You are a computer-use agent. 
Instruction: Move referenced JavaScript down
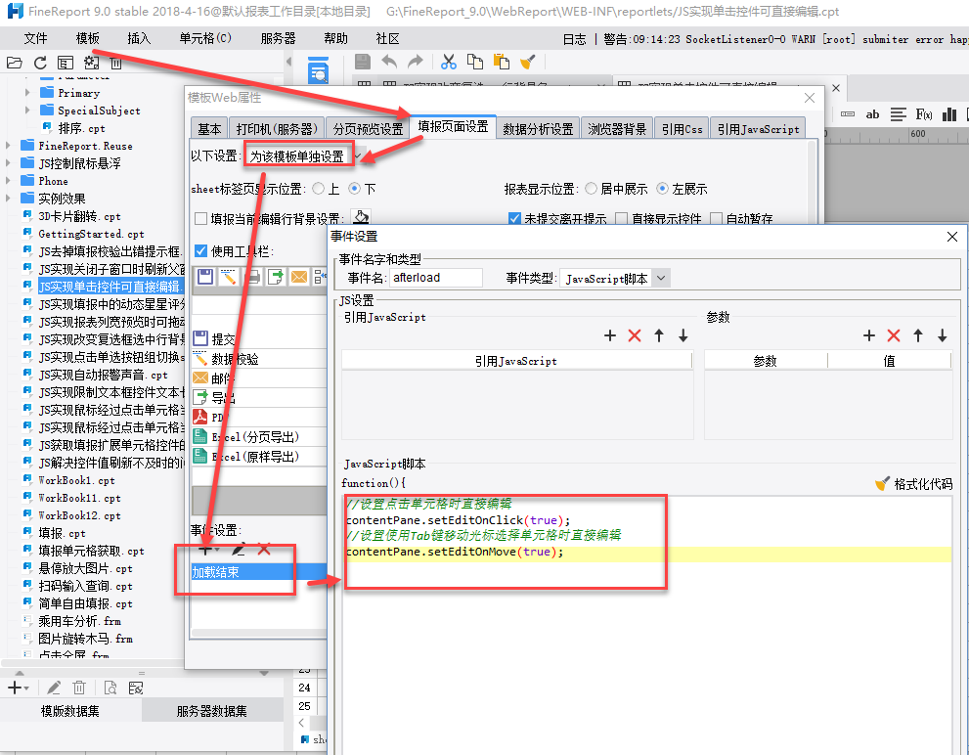point(683,335)
